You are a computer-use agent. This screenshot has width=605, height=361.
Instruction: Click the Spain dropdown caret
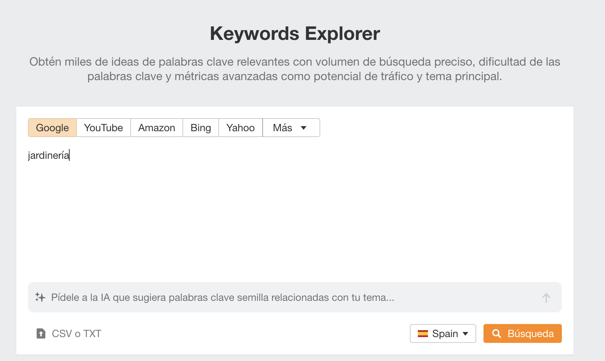(466, 333)
